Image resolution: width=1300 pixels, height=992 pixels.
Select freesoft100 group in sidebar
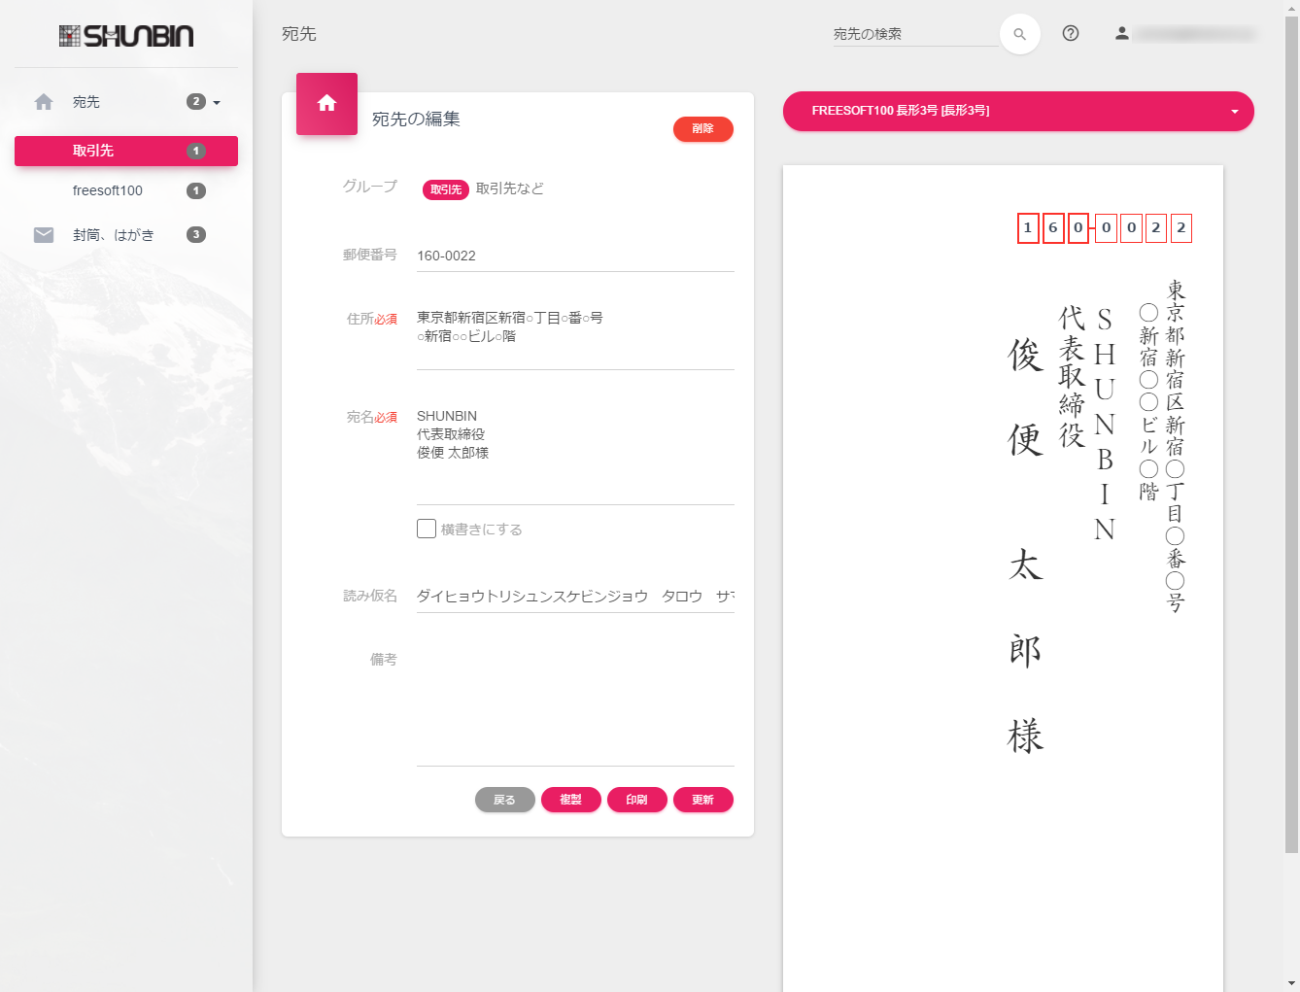[126, 190]
